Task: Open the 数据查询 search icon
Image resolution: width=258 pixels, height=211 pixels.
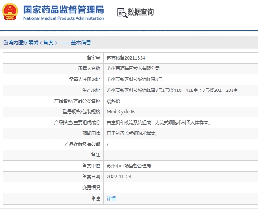Action: (122, 13)
